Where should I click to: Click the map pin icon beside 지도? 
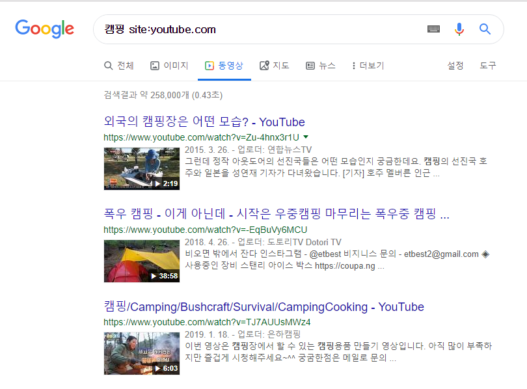click(x=264, y=65)
